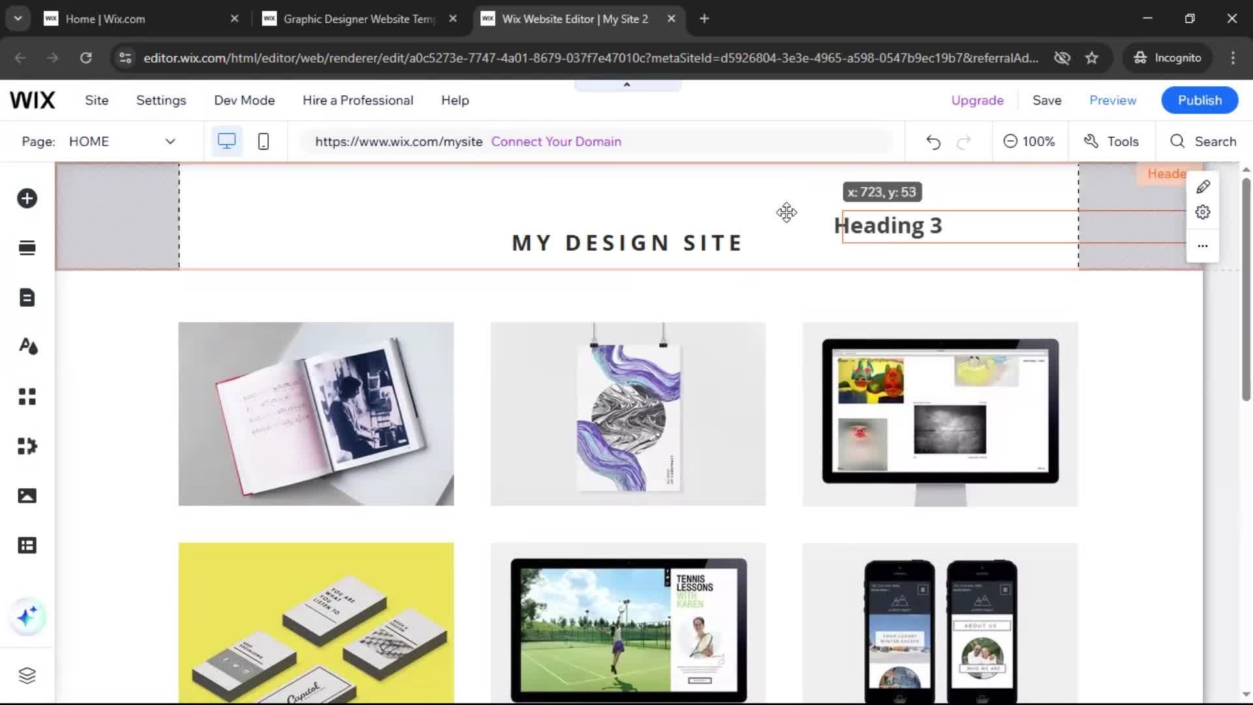Click the Undo arrow
The width and height of the screenshot is (1253, 705).
933,142
